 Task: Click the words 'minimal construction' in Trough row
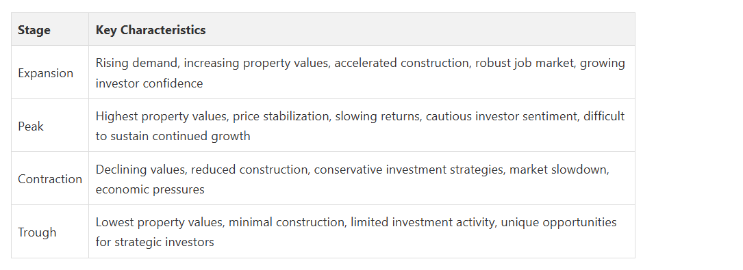click(x=287, y=222)
